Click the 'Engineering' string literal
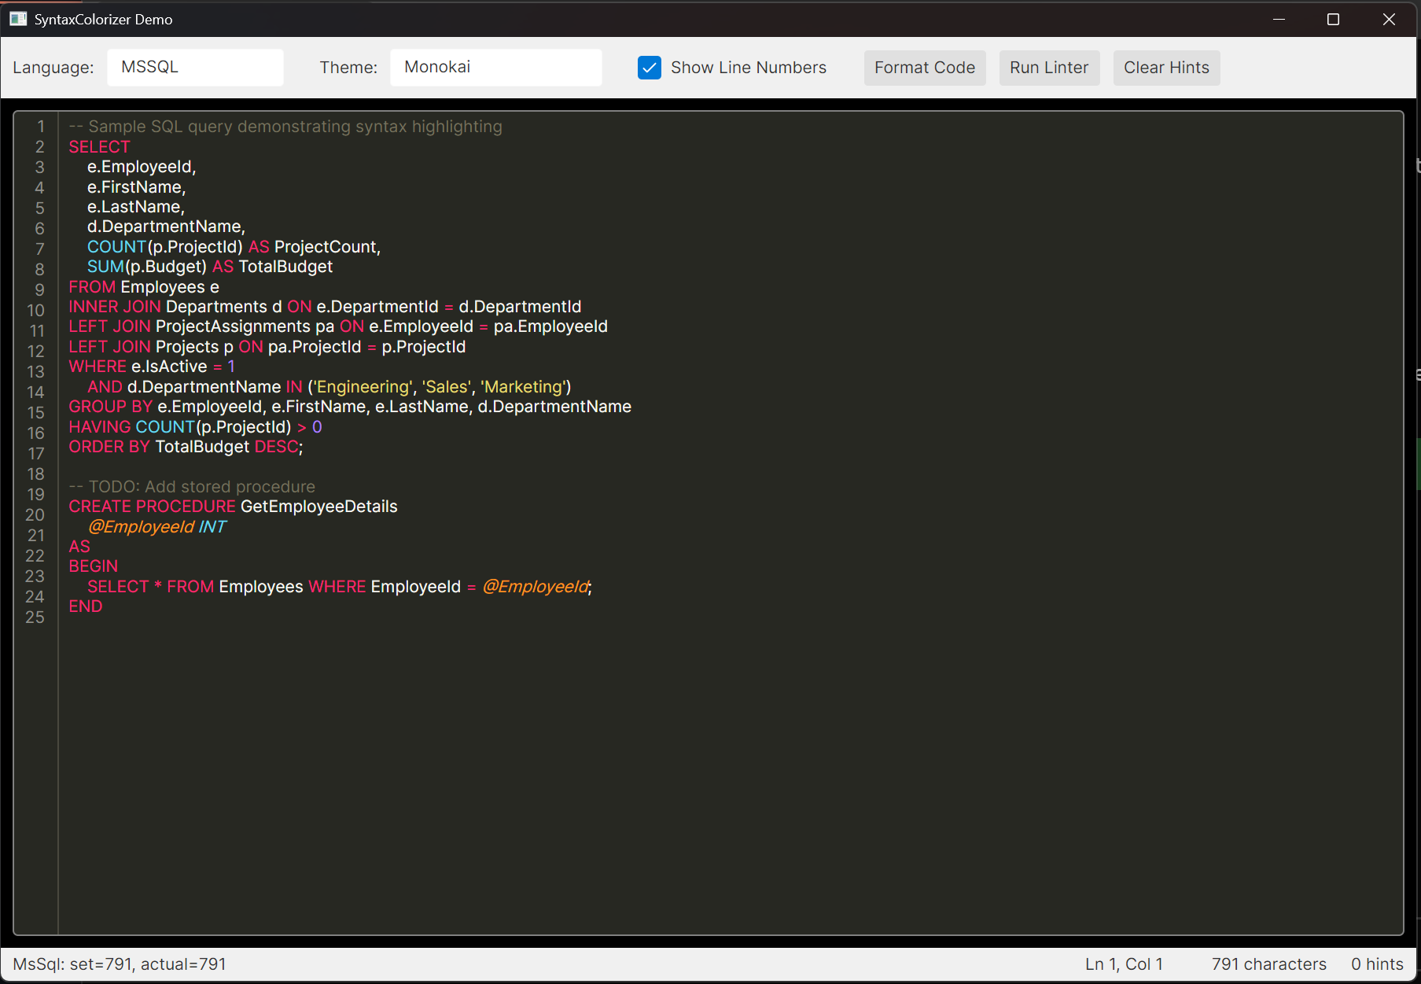Image resolution: width=1421 pixels, height=984 pixels. point(362,386)
